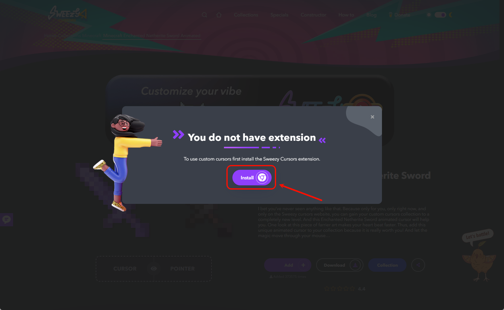Viewport: 504px width, 310px height.
Task: Open the Donate link in the header
Action: (x=399, y=15)
